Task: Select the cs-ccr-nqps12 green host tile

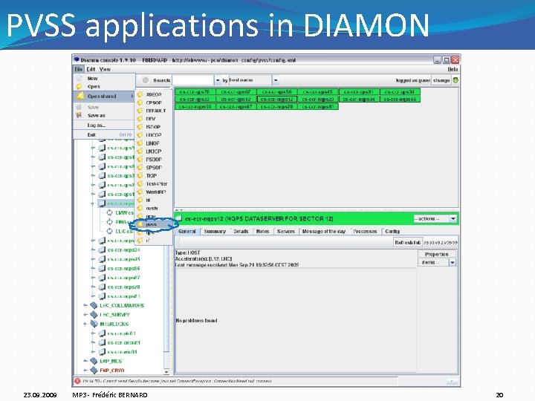Action: (x=276, y=100)
